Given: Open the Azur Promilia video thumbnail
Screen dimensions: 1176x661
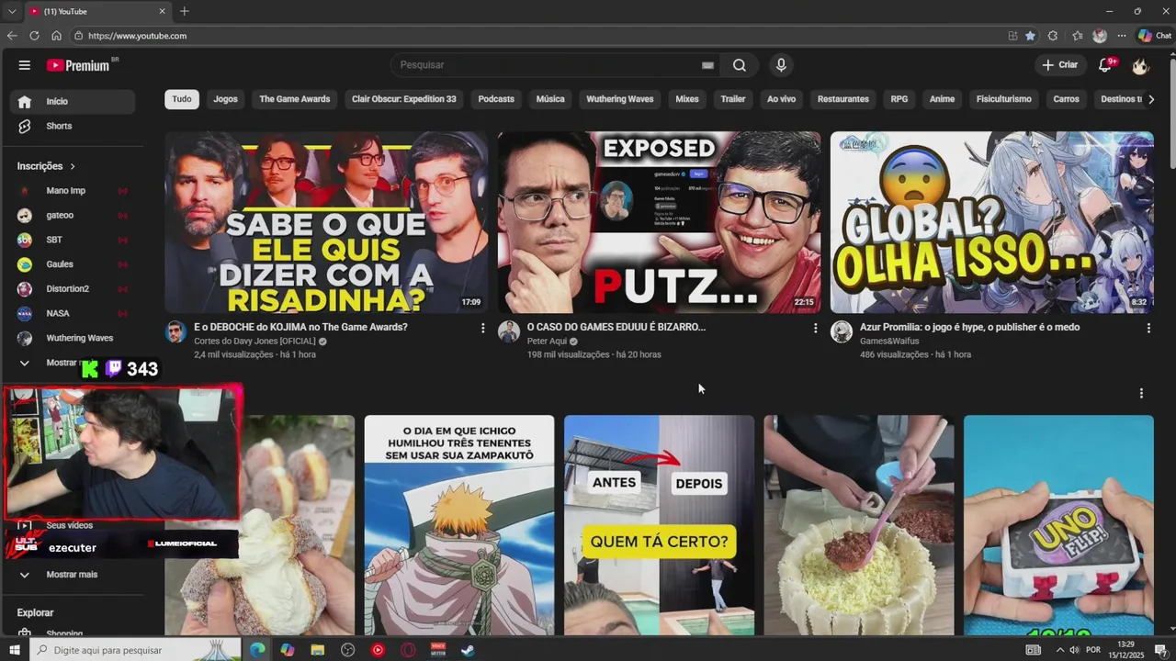Looking at the screenshot, I should [992, 222].
